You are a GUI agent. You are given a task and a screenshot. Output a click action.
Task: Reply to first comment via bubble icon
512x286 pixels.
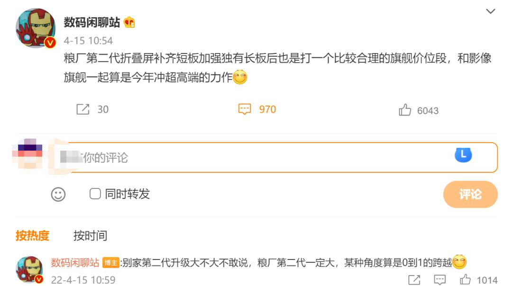click(x=440, y=280)
